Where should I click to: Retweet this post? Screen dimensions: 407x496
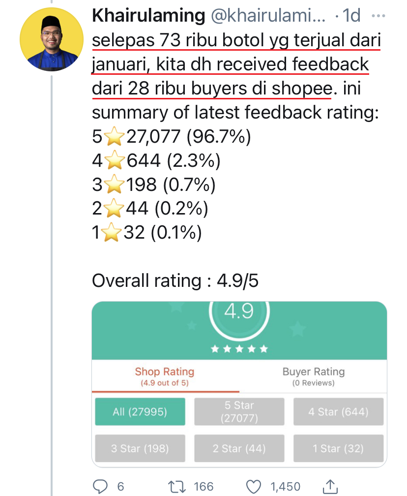click(175, 486)
